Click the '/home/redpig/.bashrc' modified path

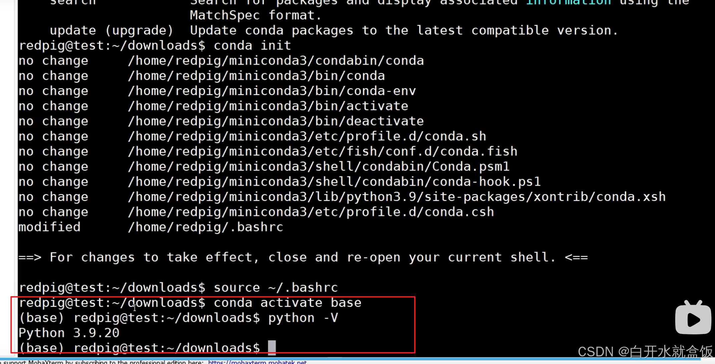pos(206,227)
